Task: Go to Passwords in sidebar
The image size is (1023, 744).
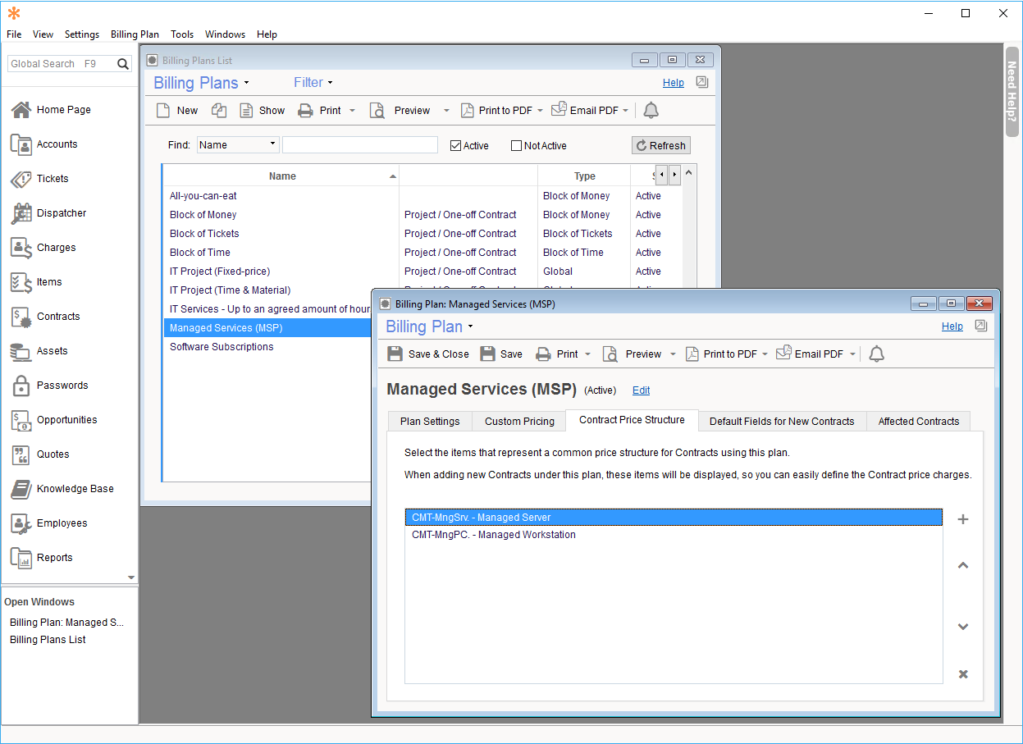Action: [62, 386]
